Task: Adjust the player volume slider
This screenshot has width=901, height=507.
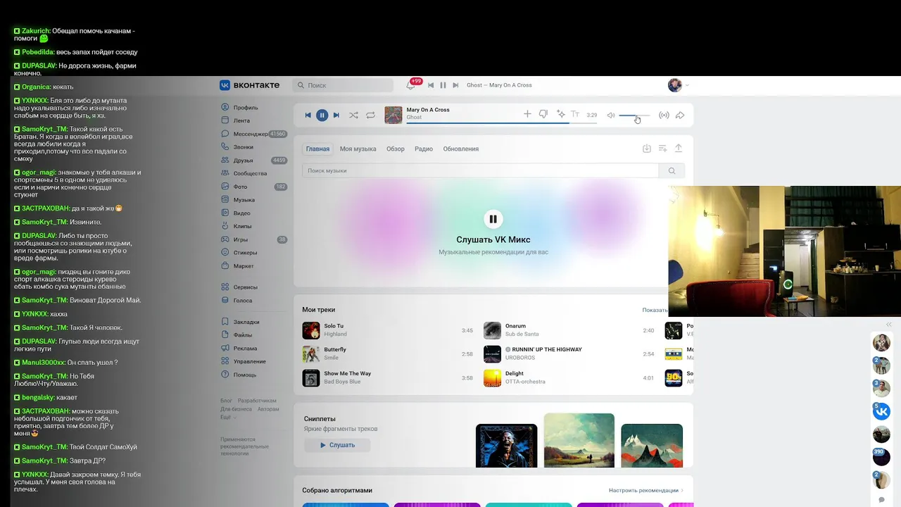Action: point(635,115)
